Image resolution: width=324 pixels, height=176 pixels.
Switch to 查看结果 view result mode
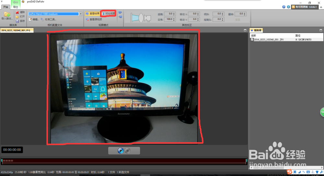pos(92,14)
